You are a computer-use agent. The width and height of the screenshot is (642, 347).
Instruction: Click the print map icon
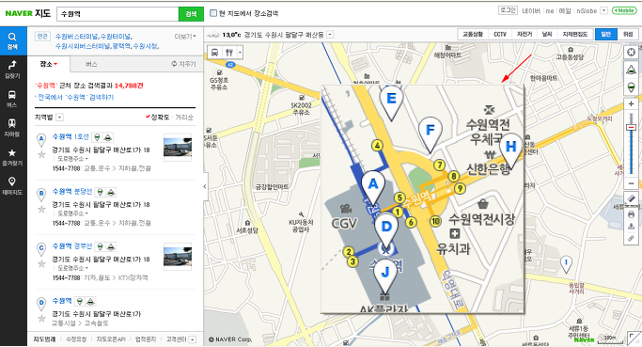[631, 214]
